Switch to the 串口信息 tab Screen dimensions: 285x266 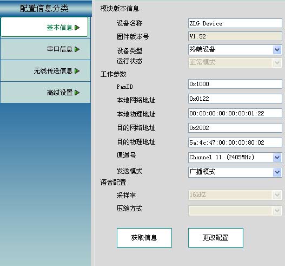tap(45, 49)
